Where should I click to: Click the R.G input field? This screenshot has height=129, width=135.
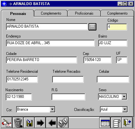(68, 97)
